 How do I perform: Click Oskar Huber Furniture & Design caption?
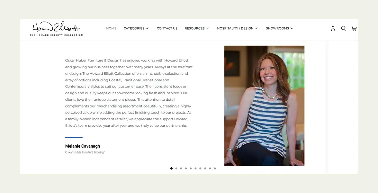pyautogui.click(x=85, y=152)
